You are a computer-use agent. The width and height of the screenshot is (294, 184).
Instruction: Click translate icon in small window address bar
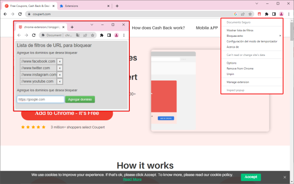[77, 35]
